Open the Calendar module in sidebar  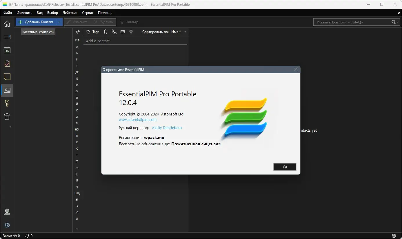coord(7,50)
